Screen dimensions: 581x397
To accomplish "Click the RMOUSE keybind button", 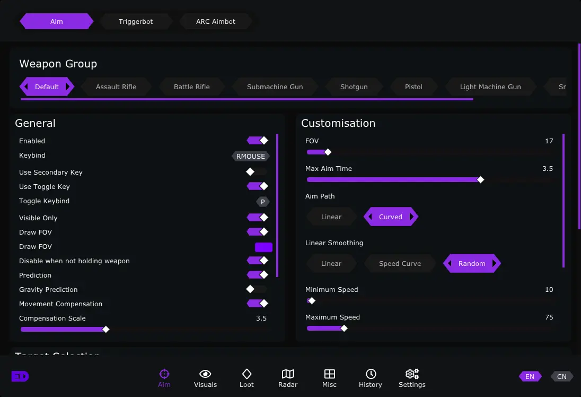I will [250, 156].
